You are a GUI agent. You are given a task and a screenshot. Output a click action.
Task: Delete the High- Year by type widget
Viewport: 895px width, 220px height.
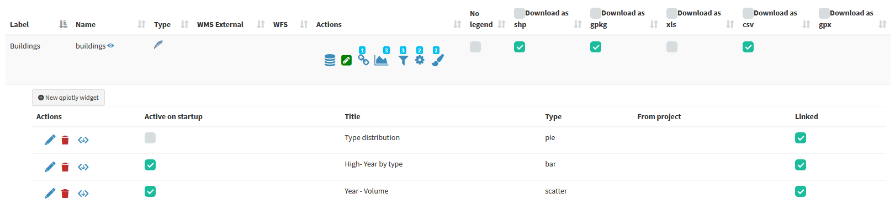(65, 167)
